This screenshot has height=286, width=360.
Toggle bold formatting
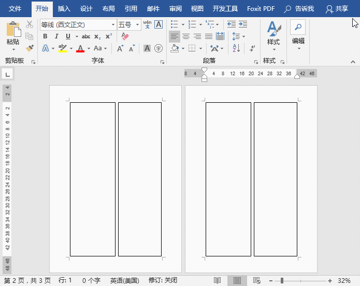coord(45,36)
